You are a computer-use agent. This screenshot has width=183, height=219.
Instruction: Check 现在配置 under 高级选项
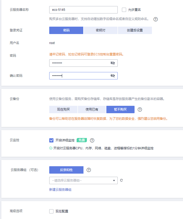(52, 211)
